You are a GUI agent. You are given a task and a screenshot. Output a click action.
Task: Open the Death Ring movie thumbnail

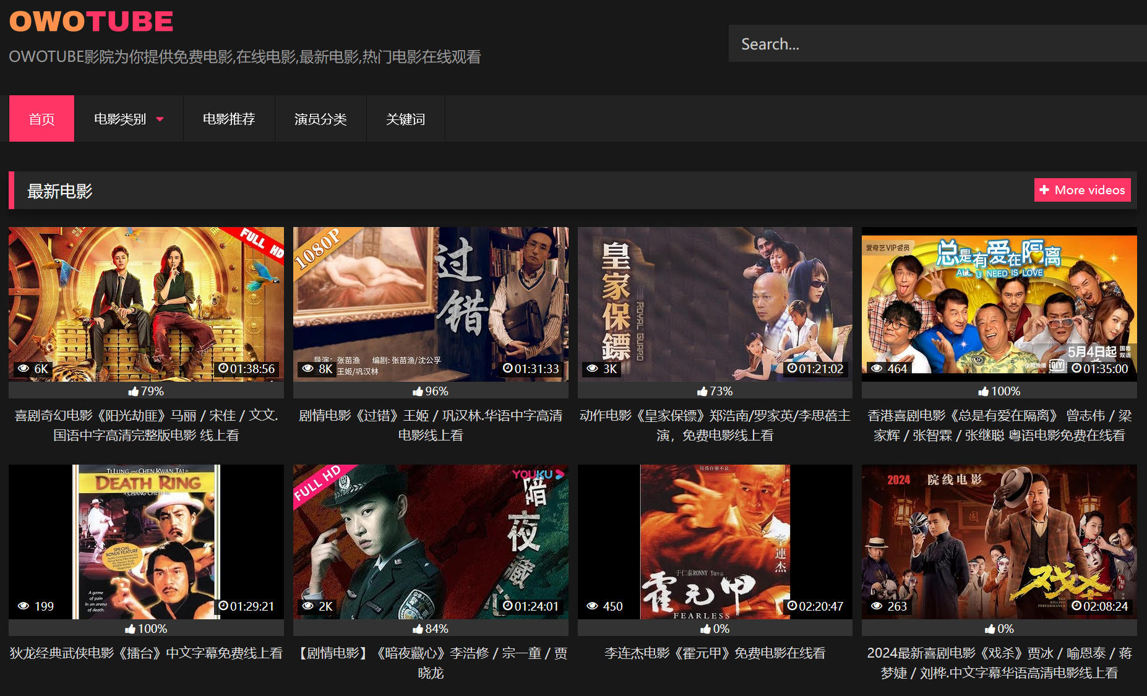[x=146, y=541]
